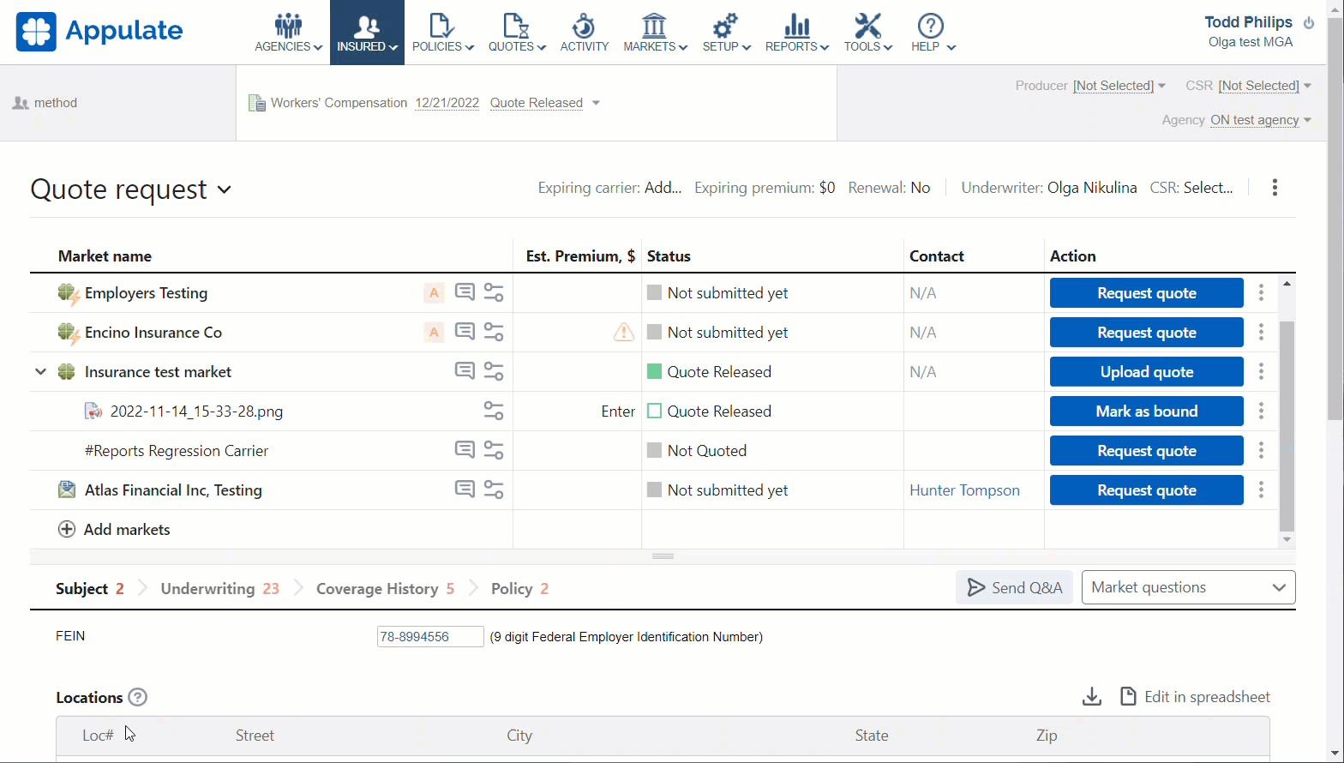Open settings sliders for 2022-11-14_15-33-28.png
Screen dimensions: 1344x763
494,411
